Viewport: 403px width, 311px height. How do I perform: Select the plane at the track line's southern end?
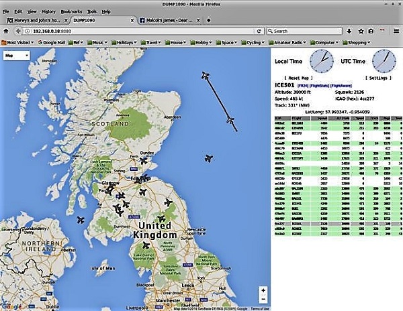coord(230,120)
